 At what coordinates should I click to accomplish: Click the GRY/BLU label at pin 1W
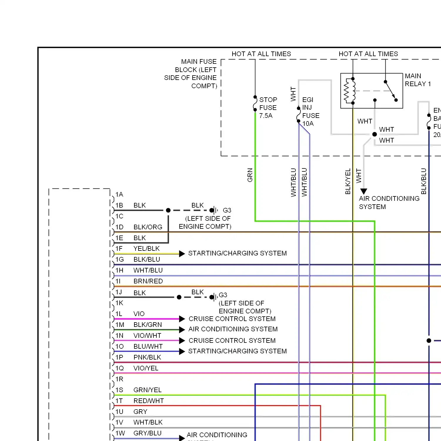click(147, 433)
